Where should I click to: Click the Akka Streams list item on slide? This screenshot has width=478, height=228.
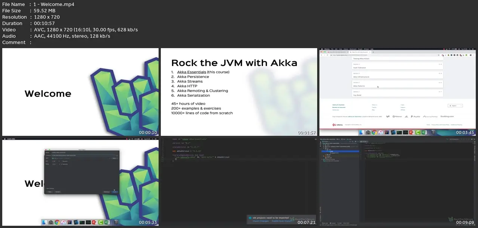click(190, 81)
